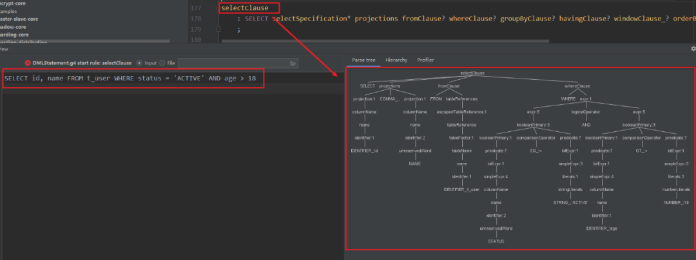Switch to the Parse tree tab
Image resolution: width=696 pixels, height=260 pixels.
[x=363, y=60]
